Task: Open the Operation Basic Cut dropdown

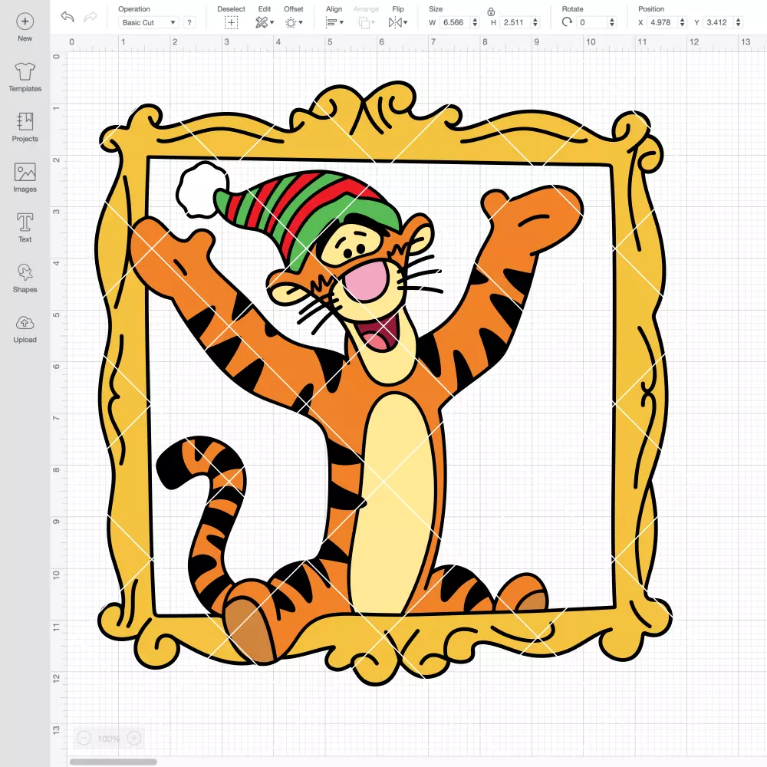Action: pos(148,22)
